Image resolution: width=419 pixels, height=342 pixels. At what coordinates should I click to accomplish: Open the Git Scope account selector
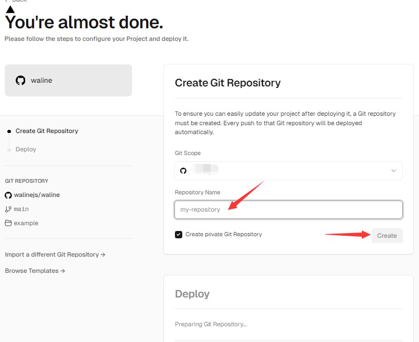click(x=288, y=171)
